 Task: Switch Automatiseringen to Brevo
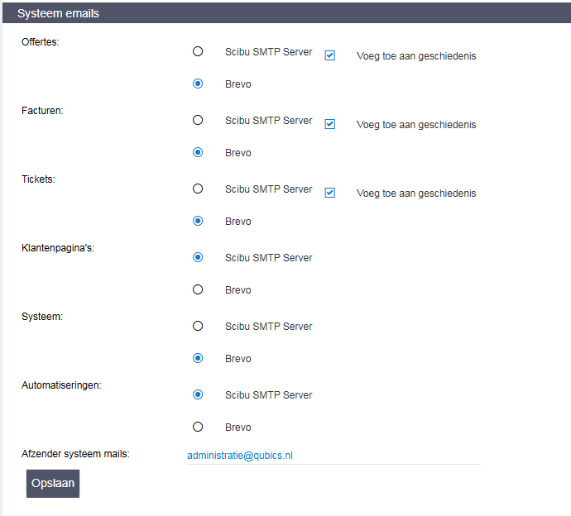click(x=197, y=427)
